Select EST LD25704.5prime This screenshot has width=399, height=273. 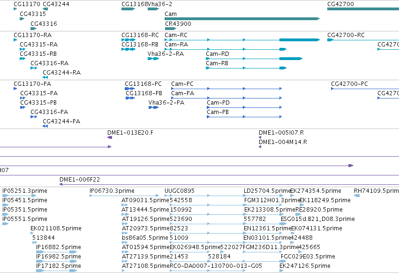pyautogui.click(x=267, y=191)
